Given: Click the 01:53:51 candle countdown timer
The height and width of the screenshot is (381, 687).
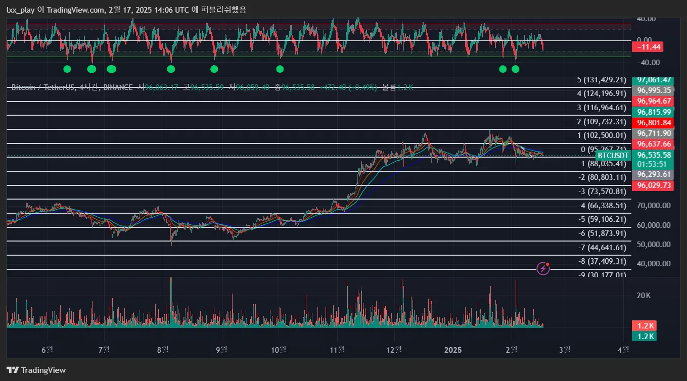Looking at the screenshot, I should 651,164.
